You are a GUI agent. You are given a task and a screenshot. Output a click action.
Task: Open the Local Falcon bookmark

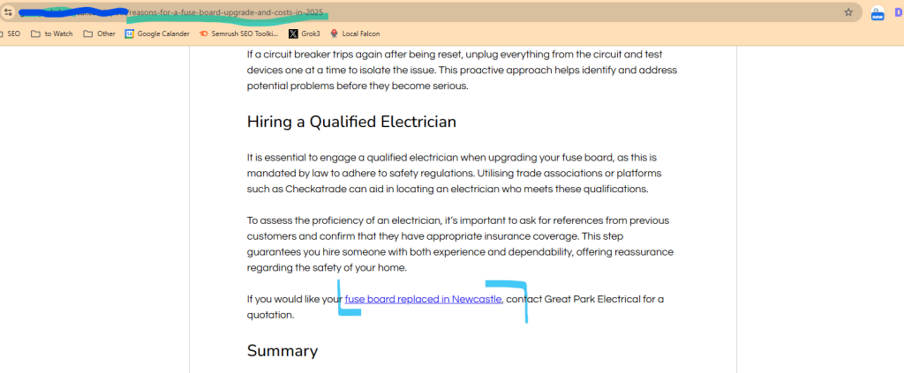coord(355,34)
